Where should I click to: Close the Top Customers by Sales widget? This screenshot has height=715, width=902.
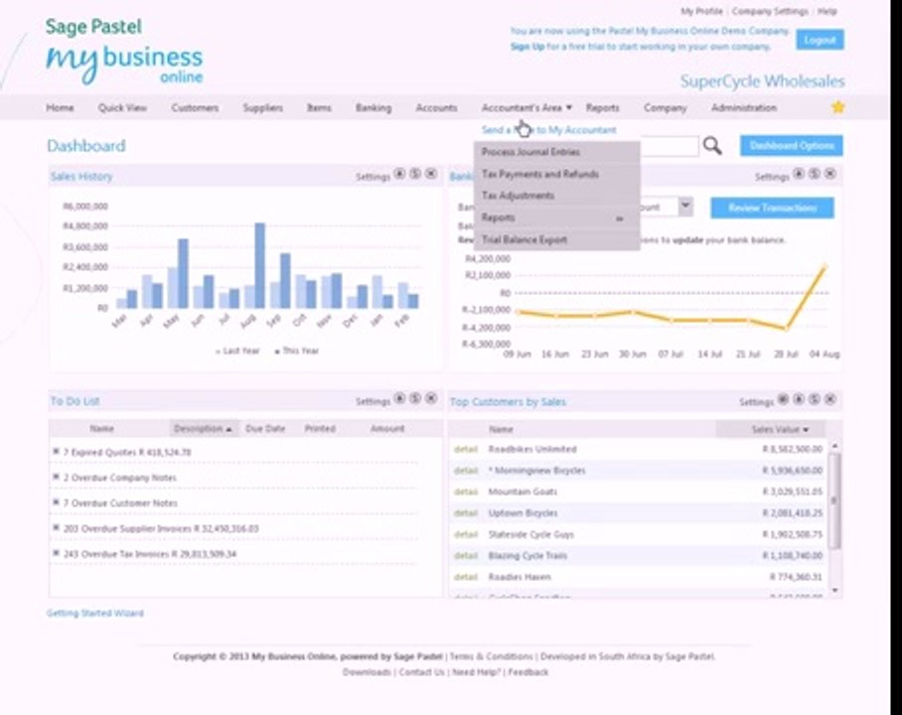pos(830,399)
